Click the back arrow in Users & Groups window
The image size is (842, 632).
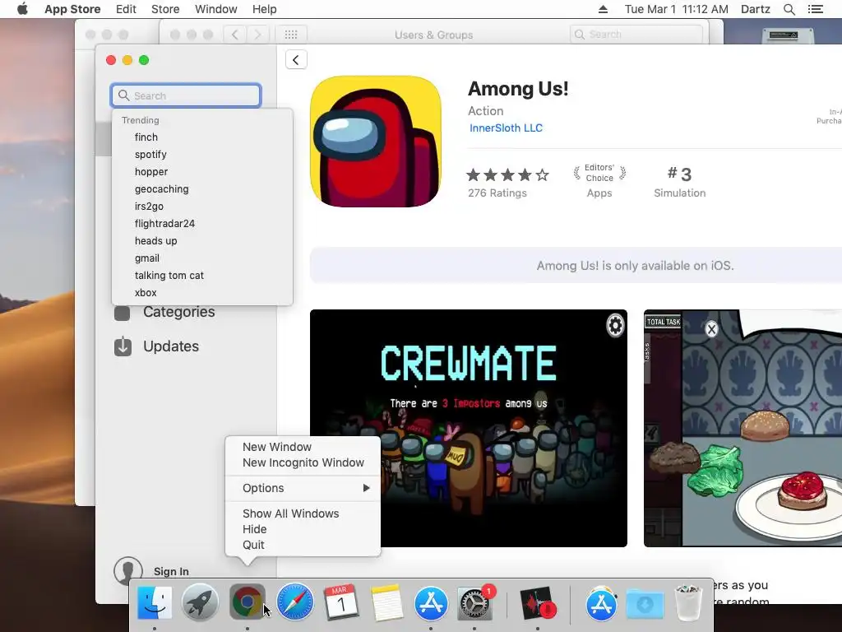pos(234,35)
